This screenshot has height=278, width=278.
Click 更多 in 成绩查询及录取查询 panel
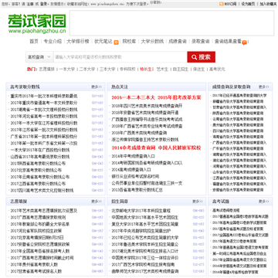point(264,86)
